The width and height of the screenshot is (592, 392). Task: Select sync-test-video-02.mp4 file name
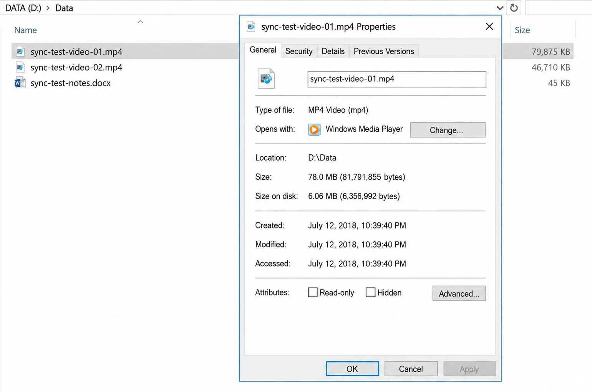point(76,67)
